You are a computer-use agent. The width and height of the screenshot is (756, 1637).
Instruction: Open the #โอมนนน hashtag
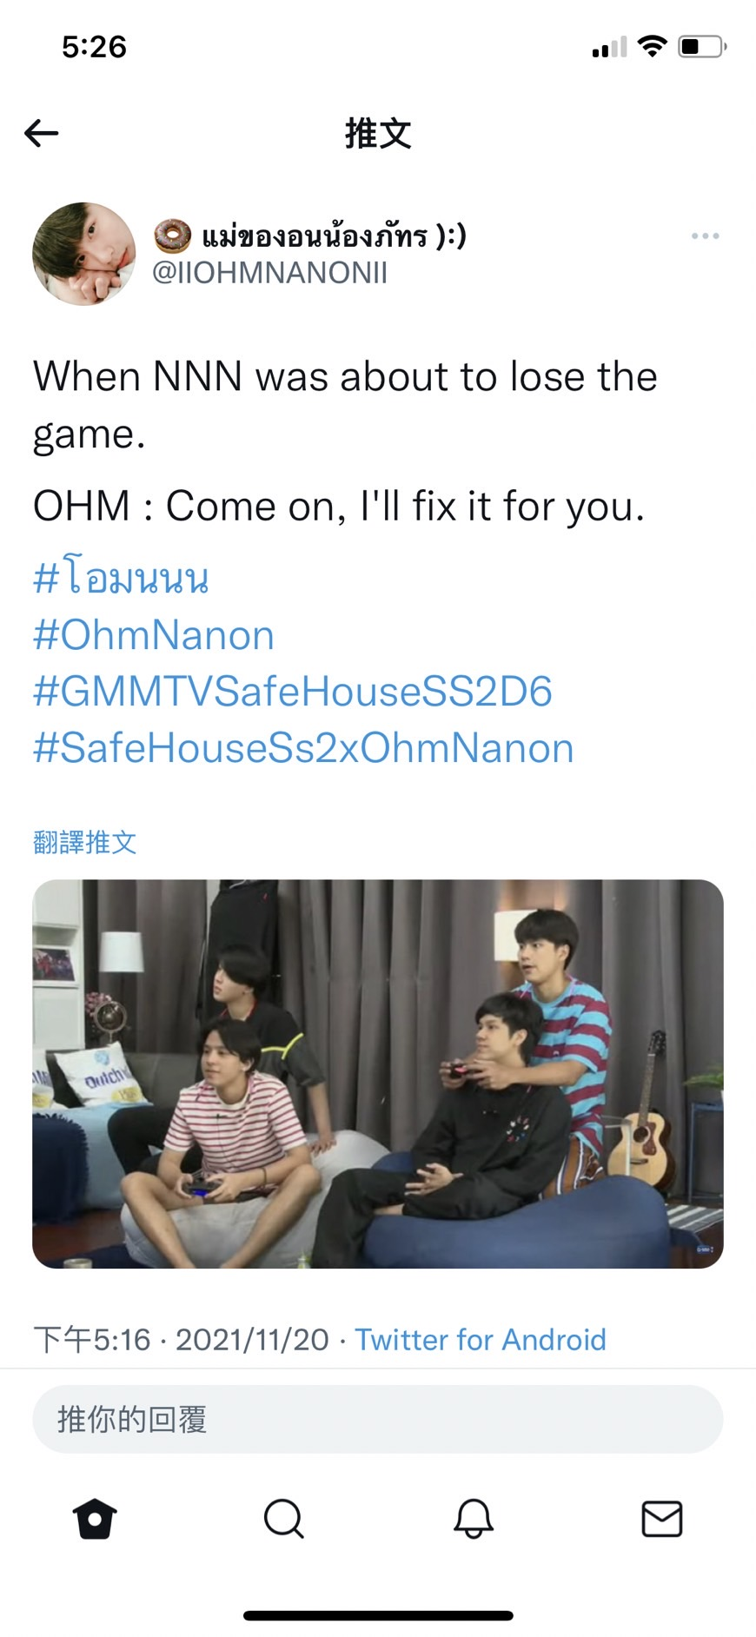click(x=121, y=578)
